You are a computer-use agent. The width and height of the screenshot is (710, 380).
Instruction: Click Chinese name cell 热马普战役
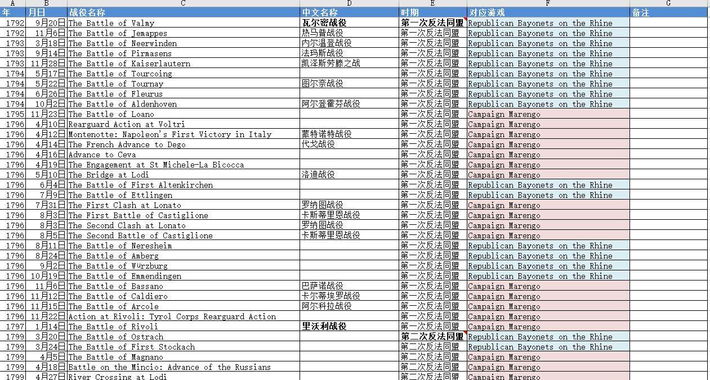[x=349, y=33]
